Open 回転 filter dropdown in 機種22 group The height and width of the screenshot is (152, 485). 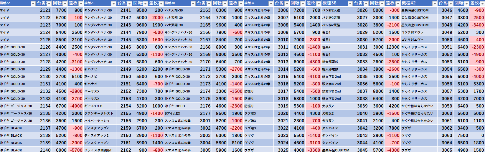(65, 4)
